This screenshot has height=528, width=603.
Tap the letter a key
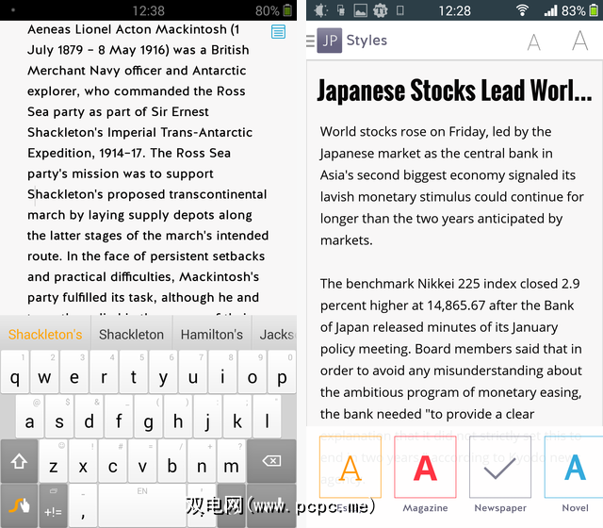pyautogui.click(x=29, y=417)
